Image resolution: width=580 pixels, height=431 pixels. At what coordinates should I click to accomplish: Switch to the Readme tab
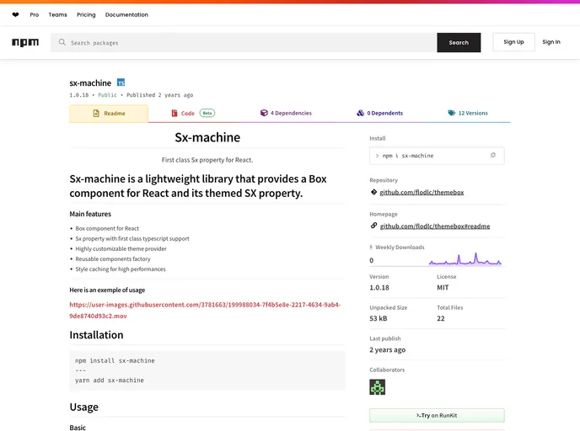(109, 114)
